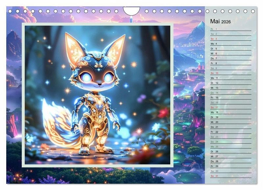Select the 'Mo 4' date row
Viewport: 263px width, 190px height.
point(231,44)
